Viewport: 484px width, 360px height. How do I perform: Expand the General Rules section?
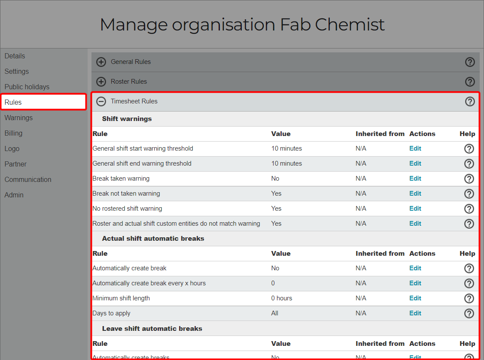(101, 62)
